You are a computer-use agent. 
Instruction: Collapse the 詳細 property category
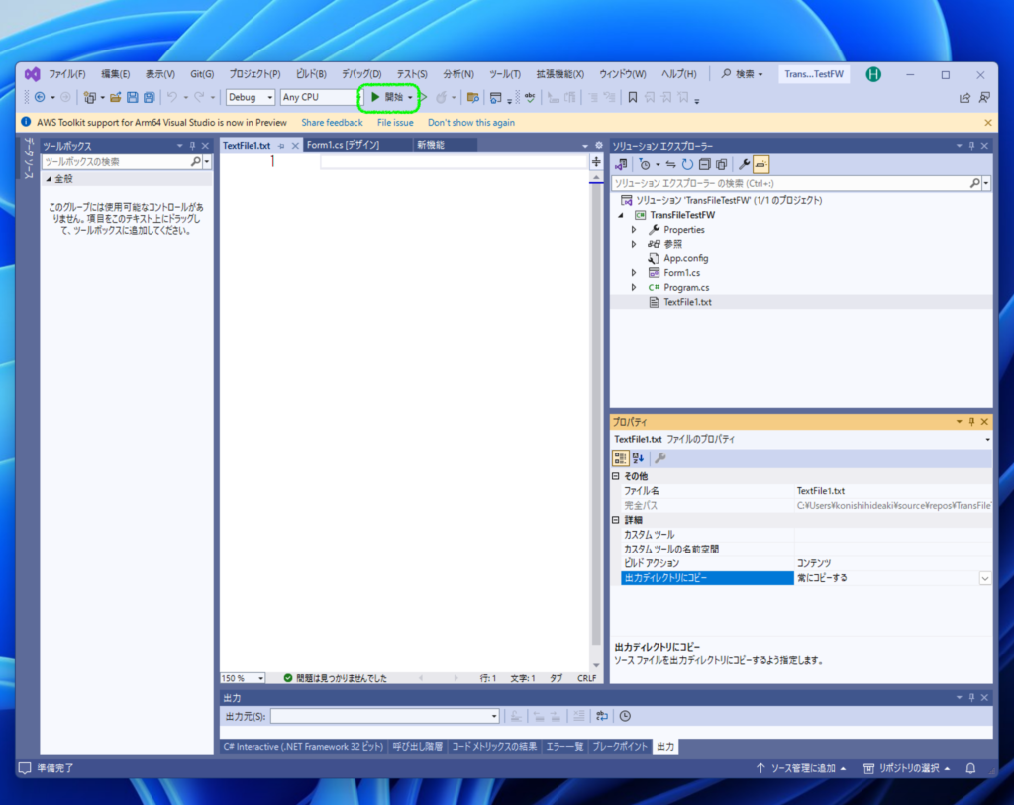point(616,520)
